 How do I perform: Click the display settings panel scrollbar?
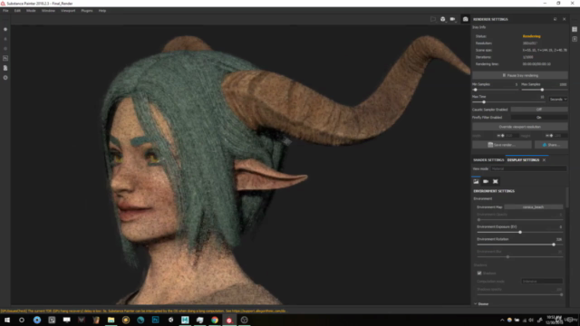point(567,197)
